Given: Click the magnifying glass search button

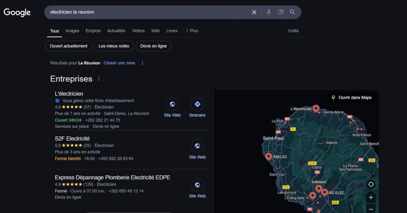Looking at the screenshot, I should click(x=293, y=12).
